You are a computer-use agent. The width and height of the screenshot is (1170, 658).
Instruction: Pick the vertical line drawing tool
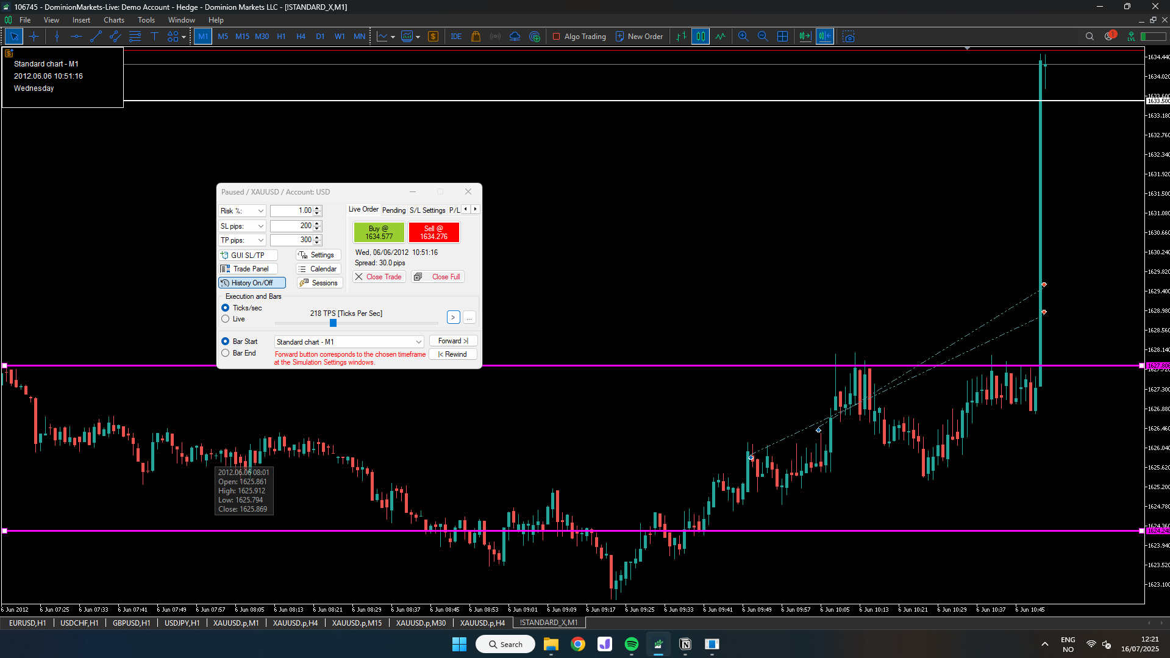[x=57, y=37]
